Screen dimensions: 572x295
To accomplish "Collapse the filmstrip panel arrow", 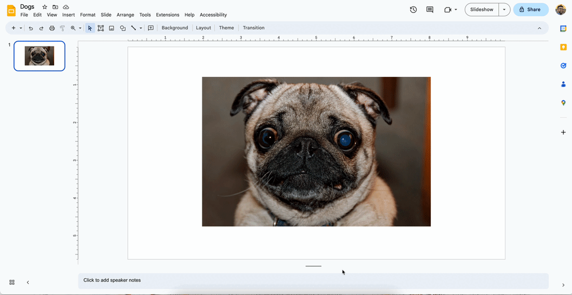I will (x=28, y=282).
